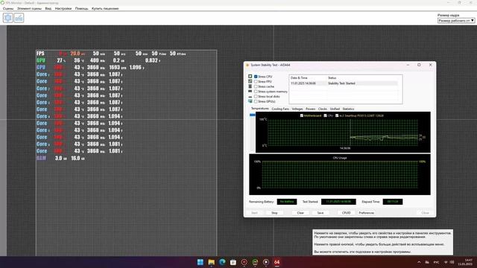
Task: Toggle the SSD temperature graph checkbox
Action: tap(337, 115)
